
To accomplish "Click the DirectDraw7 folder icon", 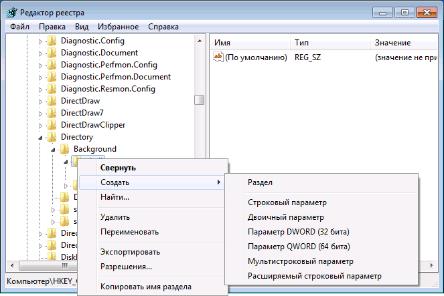I will pos(52,113).
